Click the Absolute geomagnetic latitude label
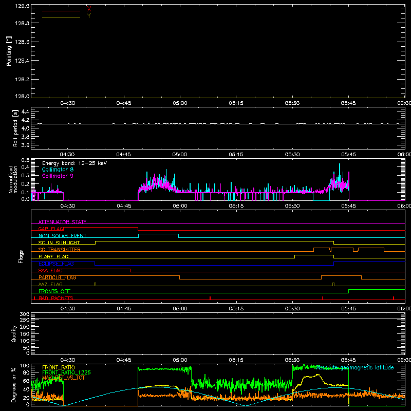The width and height of the screenshot is (411, 411). coord(355,367)
